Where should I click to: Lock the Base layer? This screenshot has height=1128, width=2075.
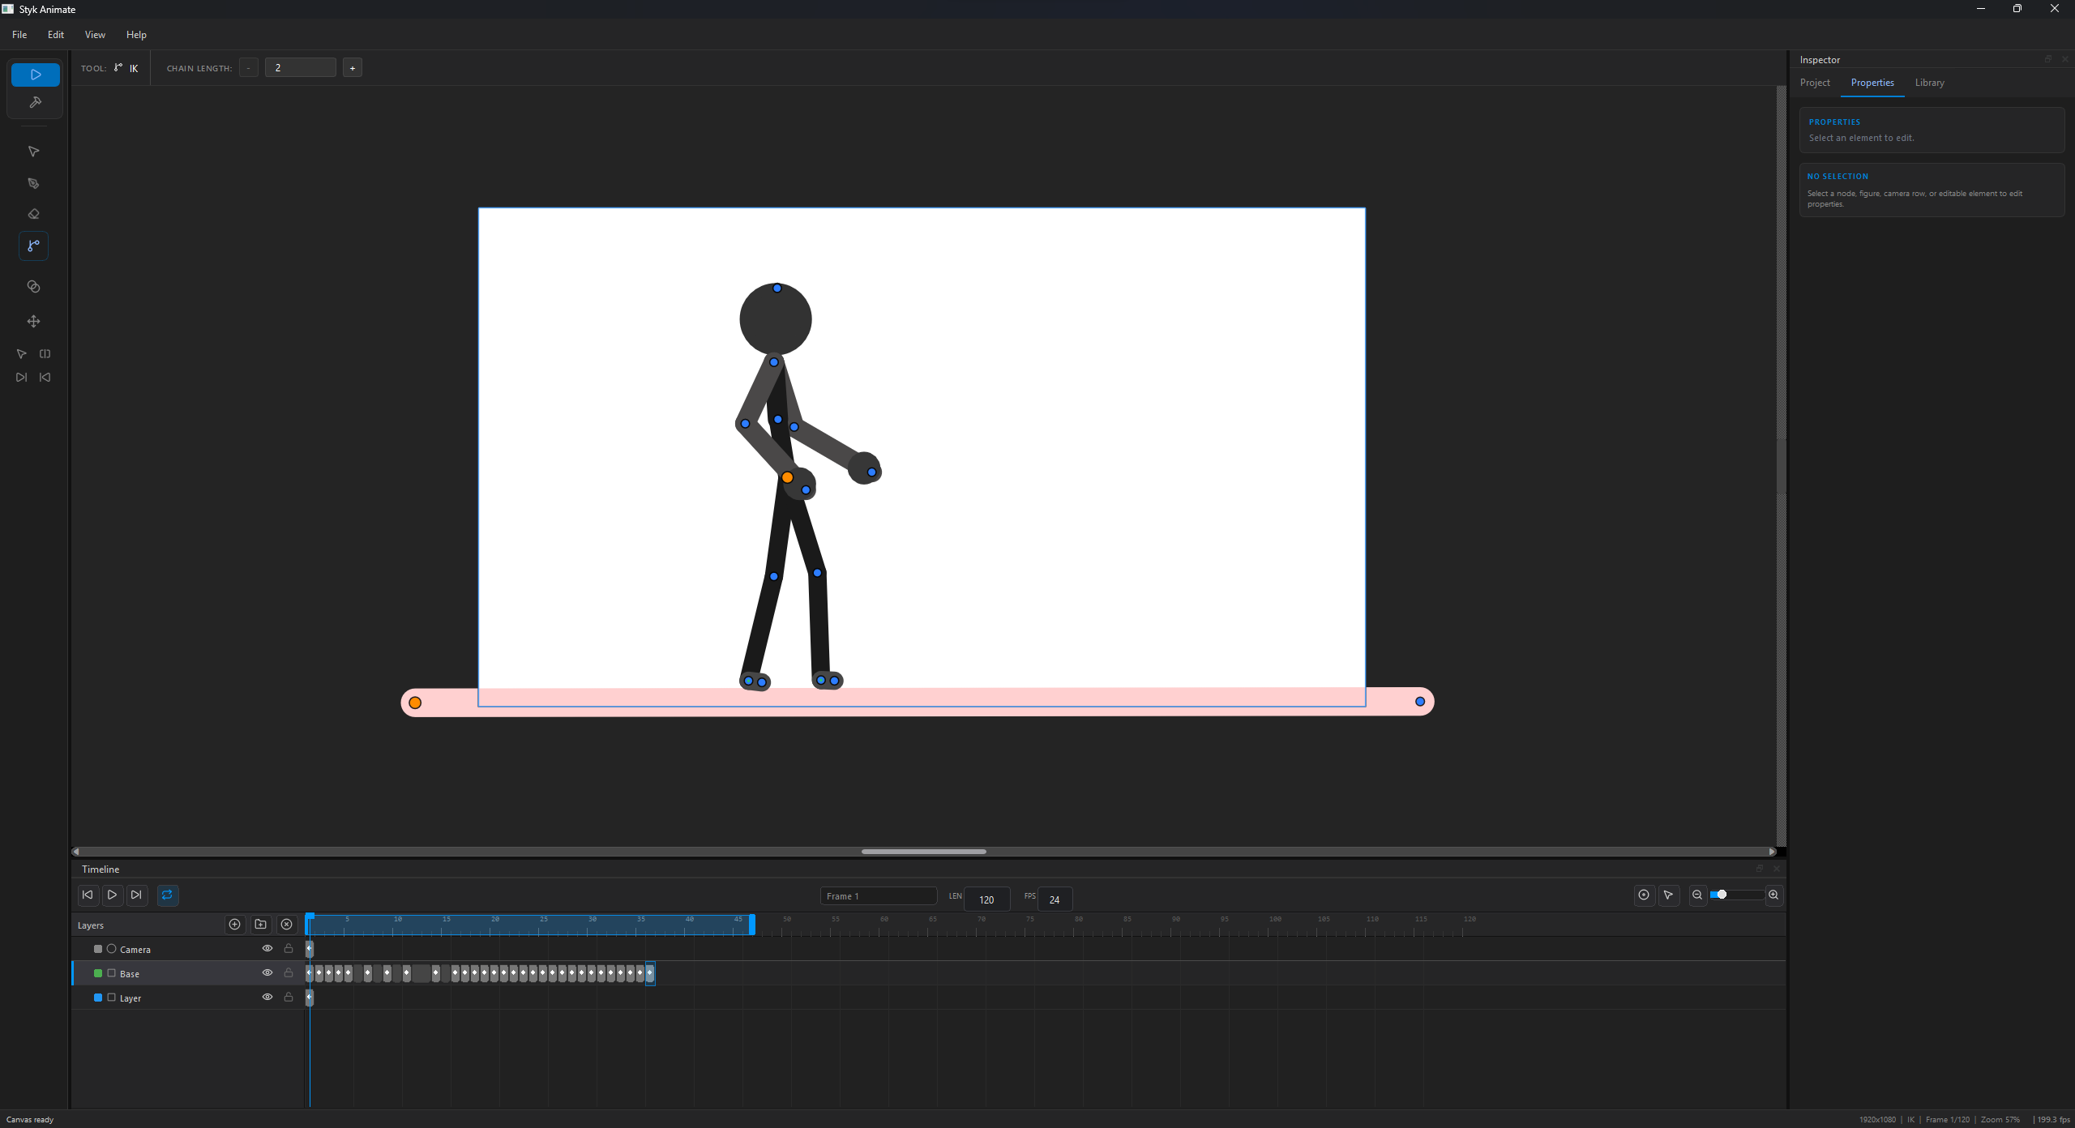coord(289,972)
